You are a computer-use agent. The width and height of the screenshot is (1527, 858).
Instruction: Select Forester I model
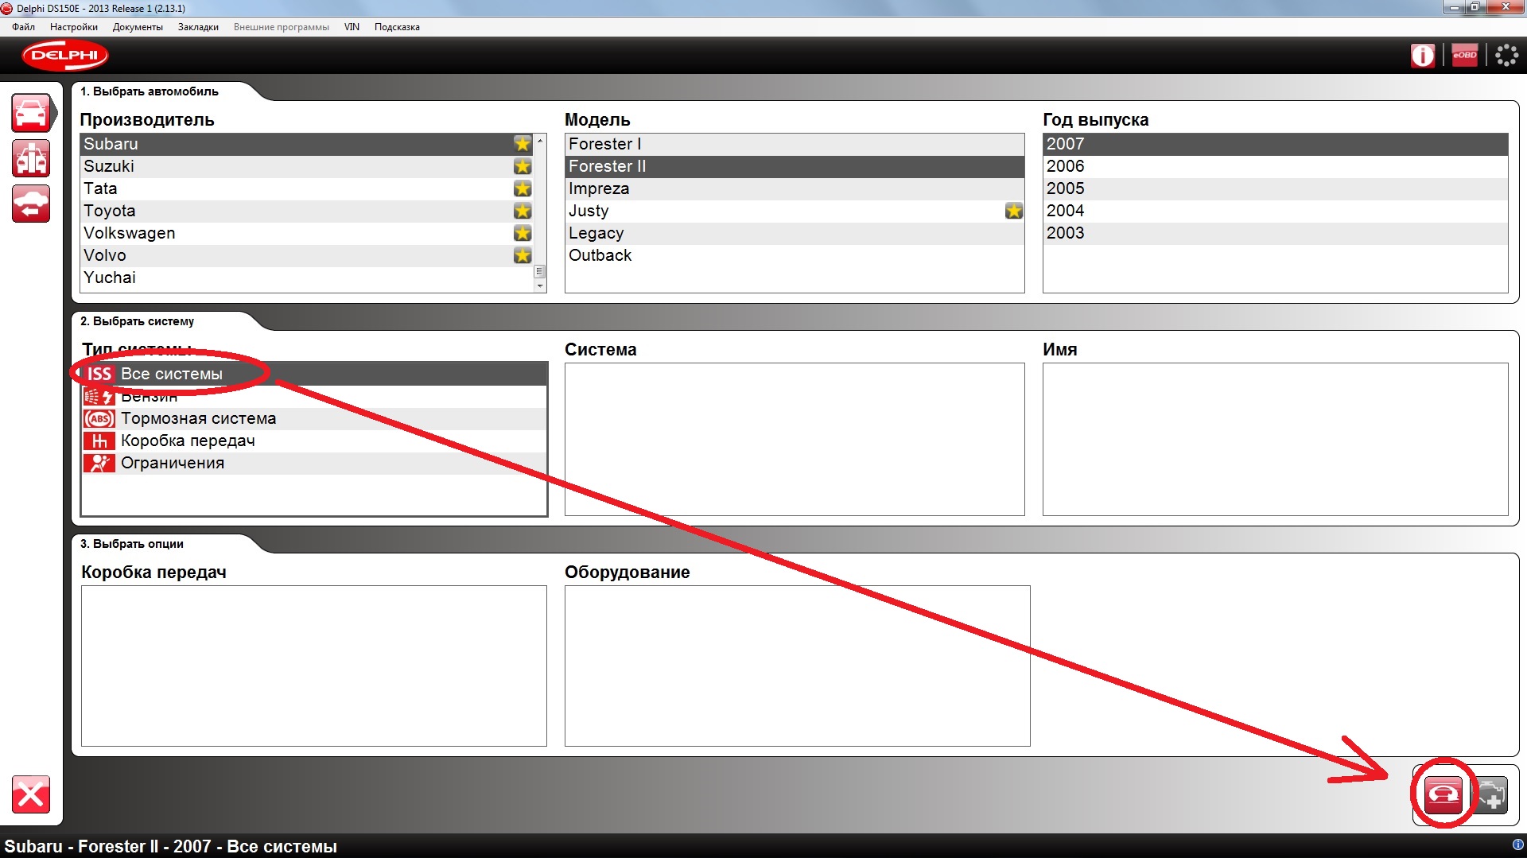[x=795, y=144]
